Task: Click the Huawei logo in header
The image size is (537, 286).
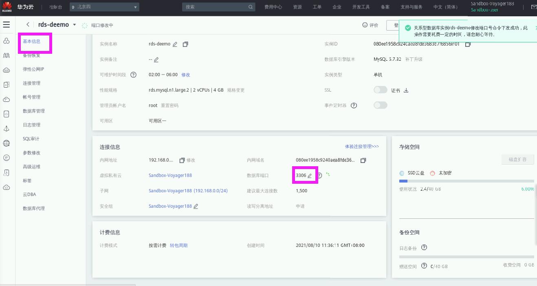Action: click(7, 7)
